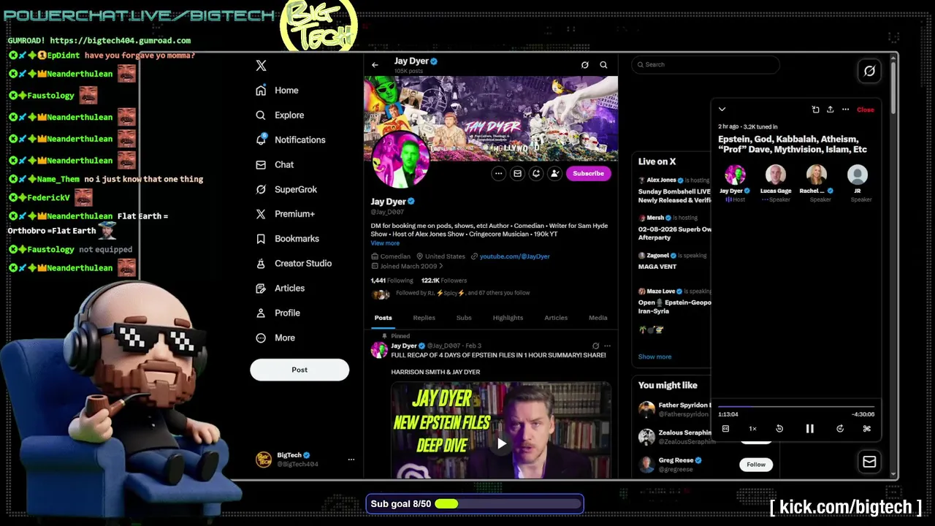Click the Creator Studio icon
Image resolution: width=935 pixels, height=526 pixels.
coord(261,264)
